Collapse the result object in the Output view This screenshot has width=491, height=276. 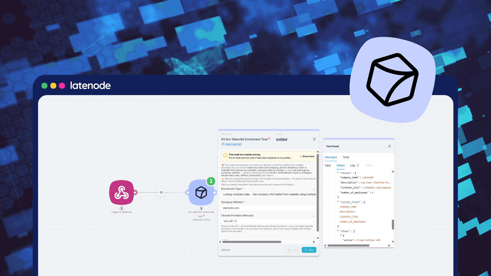(338, 173)
